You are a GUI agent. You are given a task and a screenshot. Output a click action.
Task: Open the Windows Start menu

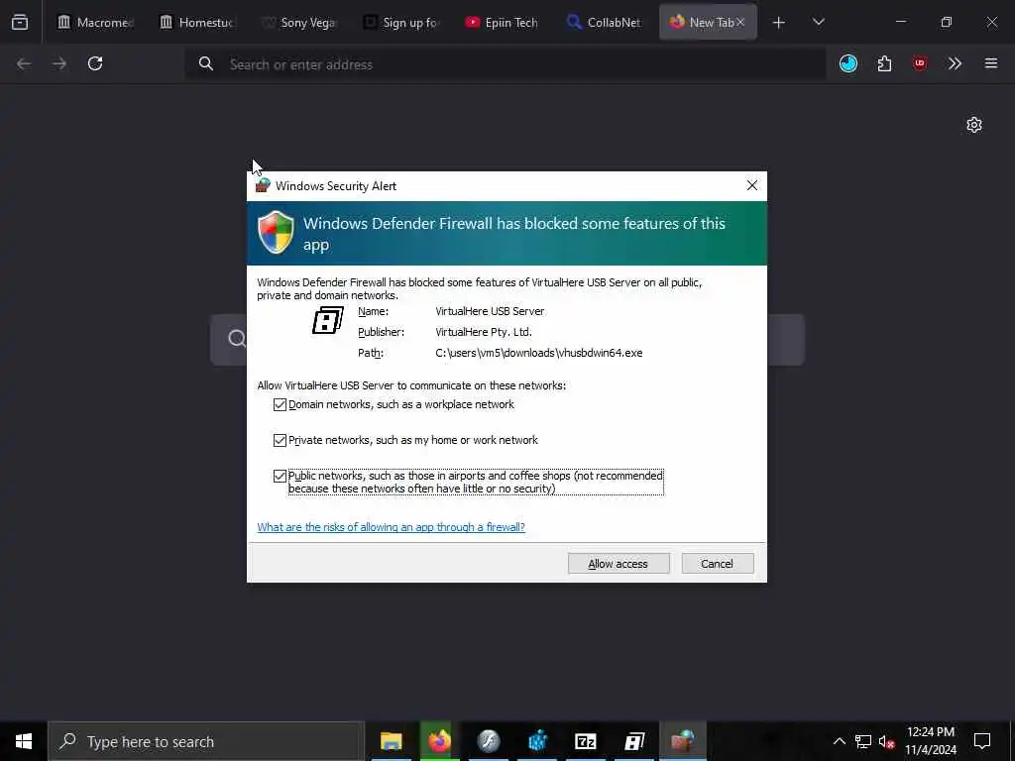point(24,741)
